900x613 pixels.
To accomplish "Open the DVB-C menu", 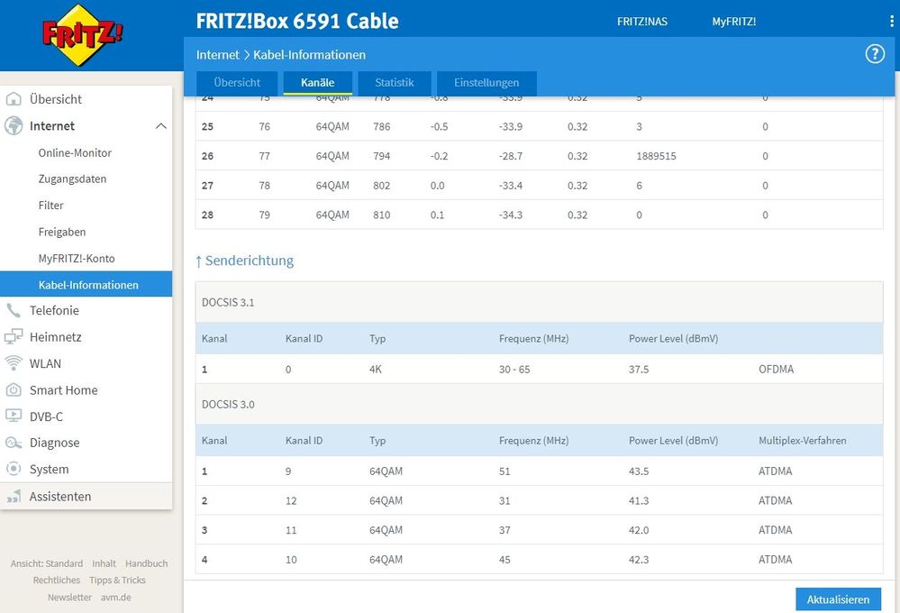I will click(47, 416).
